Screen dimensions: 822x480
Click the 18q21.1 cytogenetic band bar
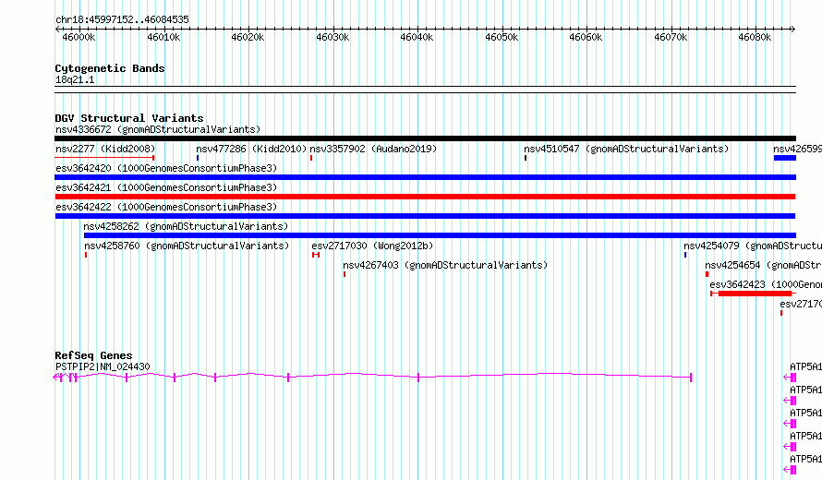point(425,90)
